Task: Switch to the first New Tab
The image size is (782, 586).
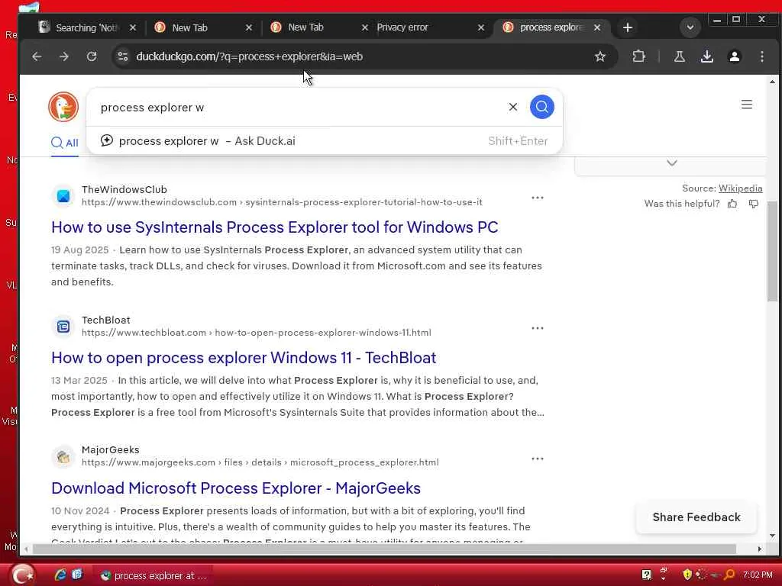Action: point(189,27)
